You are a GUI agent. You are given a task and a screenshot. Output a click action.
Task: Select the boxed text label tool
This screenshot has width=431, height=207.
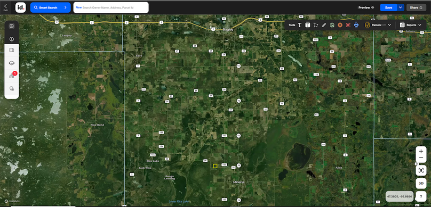[x=308, y=25]
